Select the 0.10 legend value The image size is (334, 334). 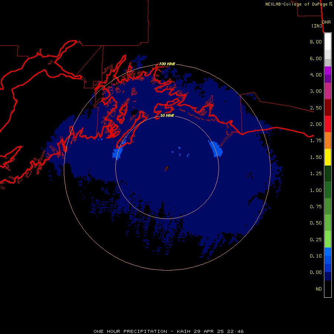coord(316,256)
